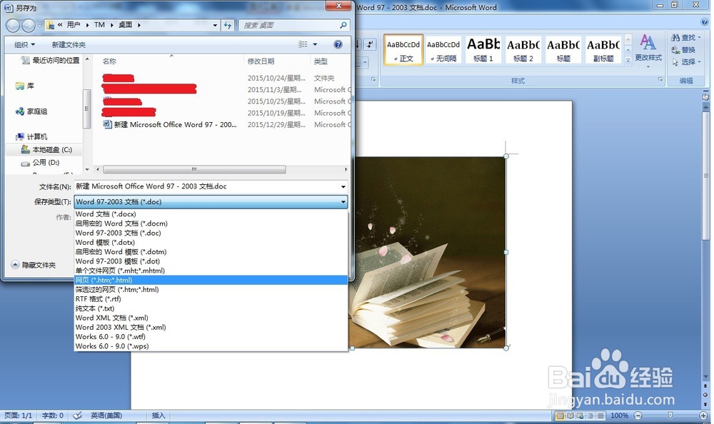Expand the styles gallery more arrow
Image resolution: width=714 pixels, height=424 pixels.
(x=628, y=60)
